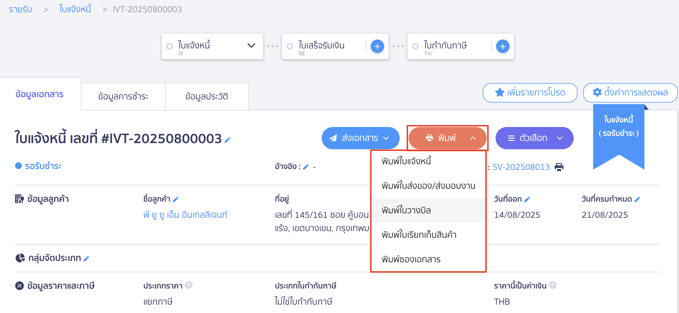Select the ใบกำกับภาษี TIV step radio circle
The width and height of the screenshot is (679, 313).
pos(415,46)
